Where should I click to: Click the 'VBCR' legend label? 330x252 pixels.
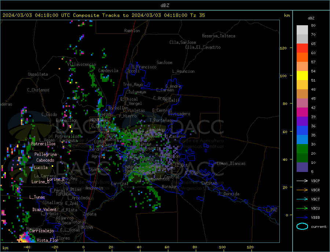(315, 190)
